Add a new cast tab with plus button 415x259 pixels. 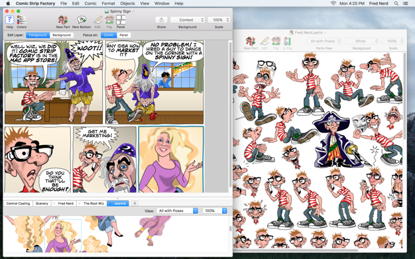[135, 203]
